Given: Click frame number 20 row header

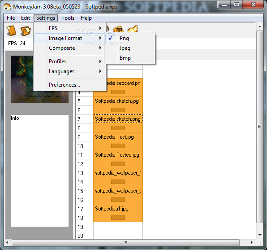Looking at the screenshot, I should (84, 236).
